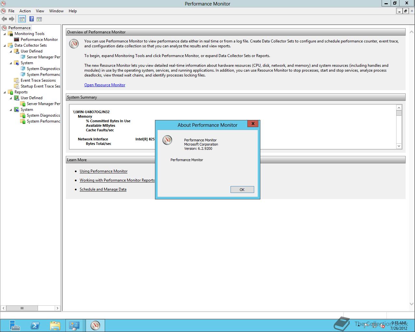Viewport: 415px width, 332px height.
Task: Click the Data Collector Sets icon
Action: 10,45
